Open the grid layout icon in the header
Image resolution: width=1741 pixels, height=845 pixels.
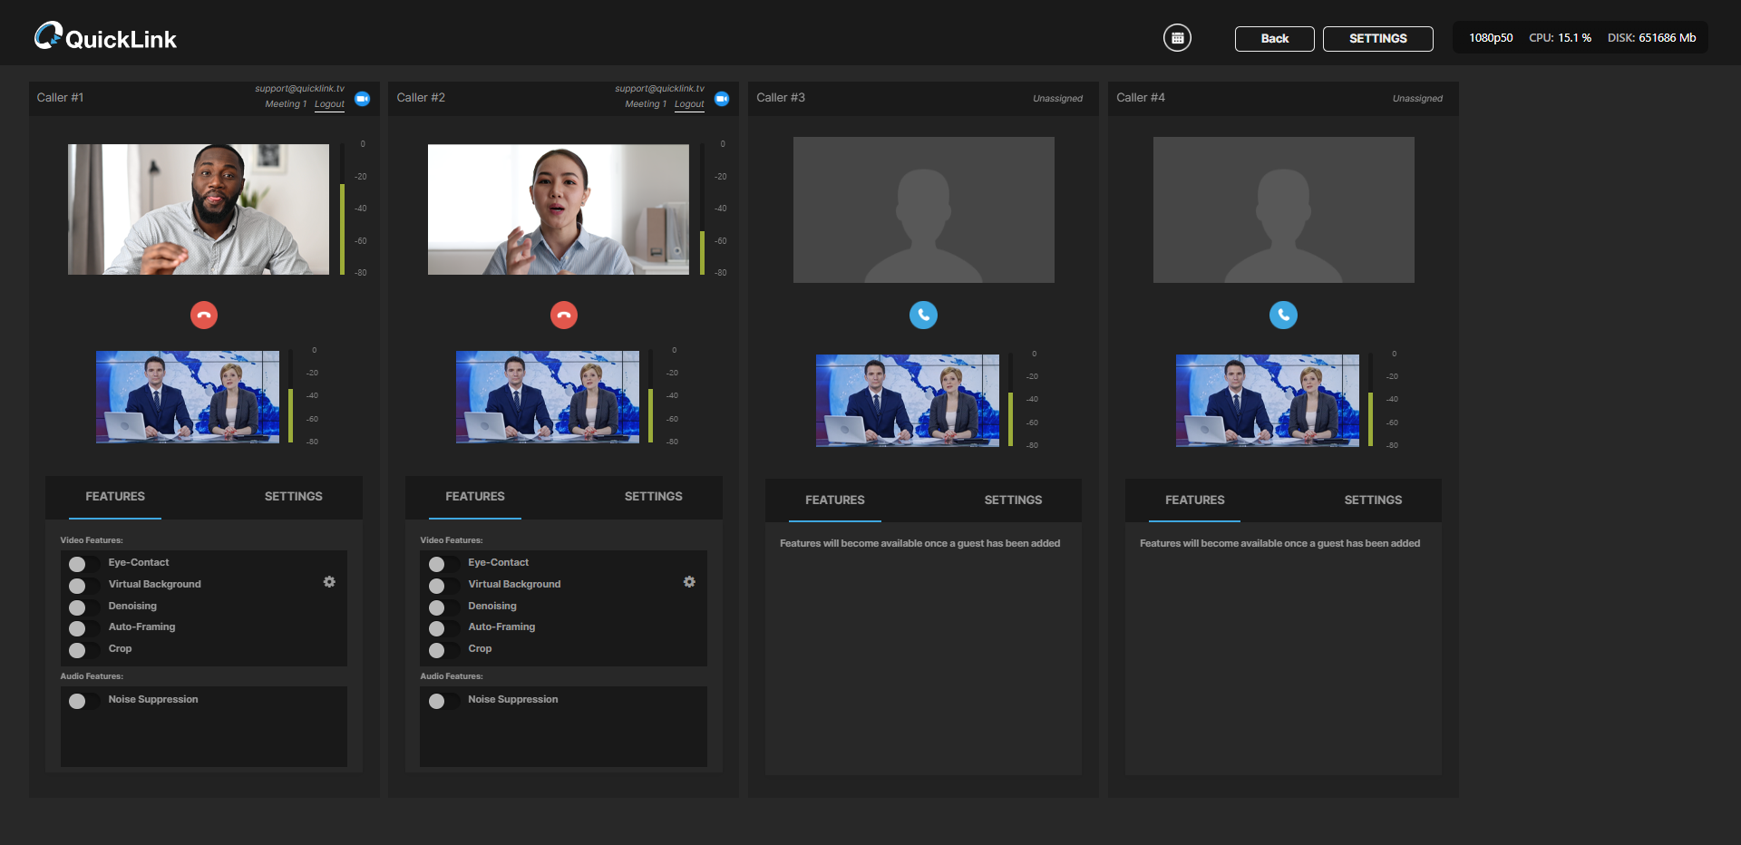tap(1177, 38)
